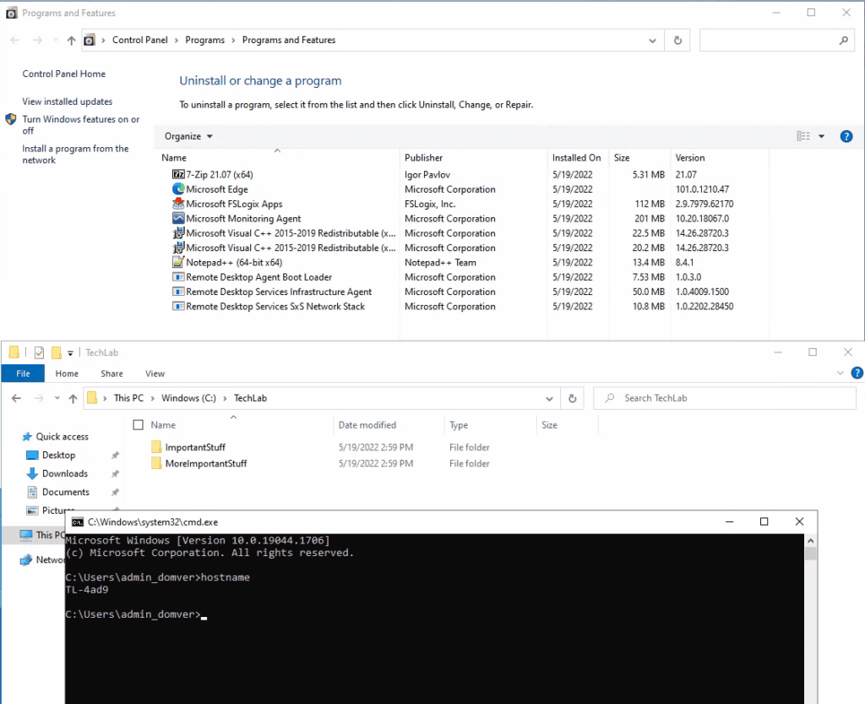Image resolution: width=865 pixels, height=704 pixels.
Task: Switch to the View ribbon tab
Action: (155, 374)
